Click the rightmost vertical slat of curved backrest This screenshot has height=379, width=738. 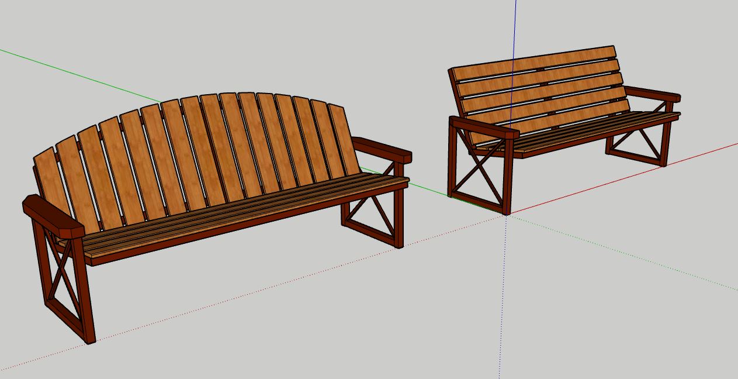coord(344,139)
